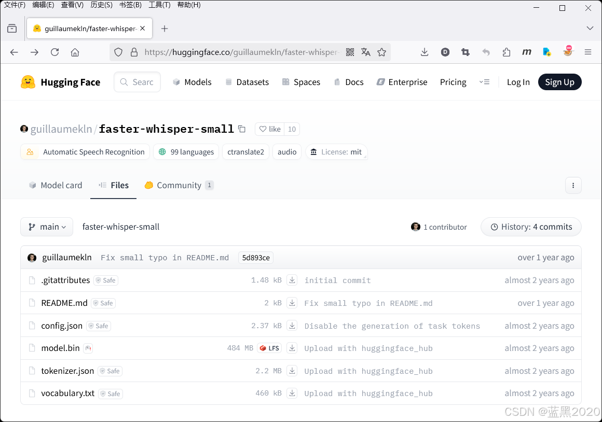Open commit 5d893ce
This screenshot has height=422, width=602.
pos(256,258)
